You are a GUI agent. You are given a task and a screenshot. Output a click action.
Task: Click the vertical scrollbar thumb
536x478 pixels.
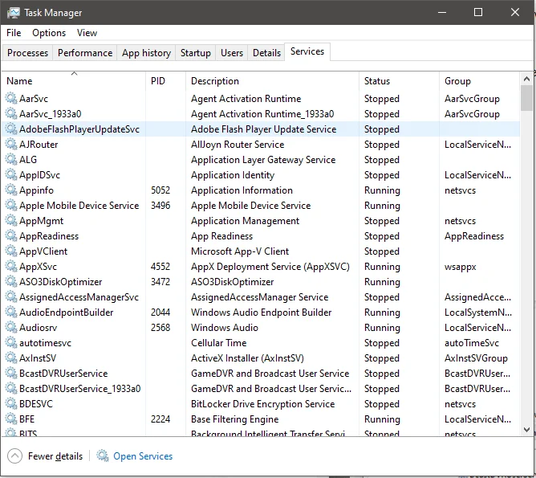[x=526, y=98]
